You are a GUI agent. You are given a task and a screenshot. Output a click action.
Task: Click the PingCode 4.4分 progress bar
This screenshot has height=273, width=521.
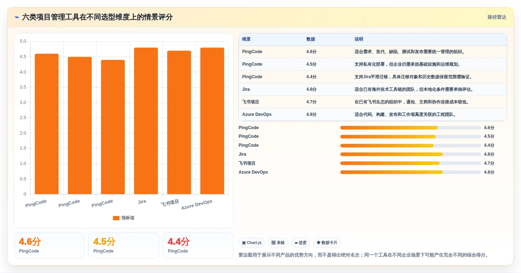(x=411, y=145)
